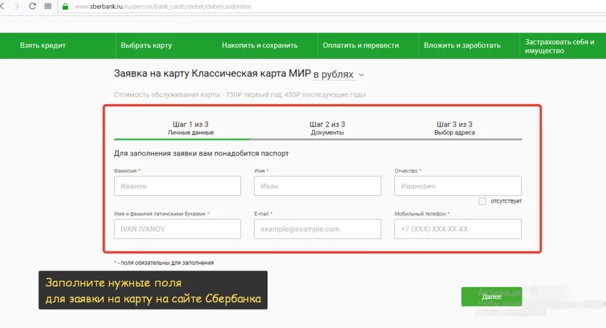Click the browser back arrow
This screenshot has height=328, width=606.
[2, 6]
